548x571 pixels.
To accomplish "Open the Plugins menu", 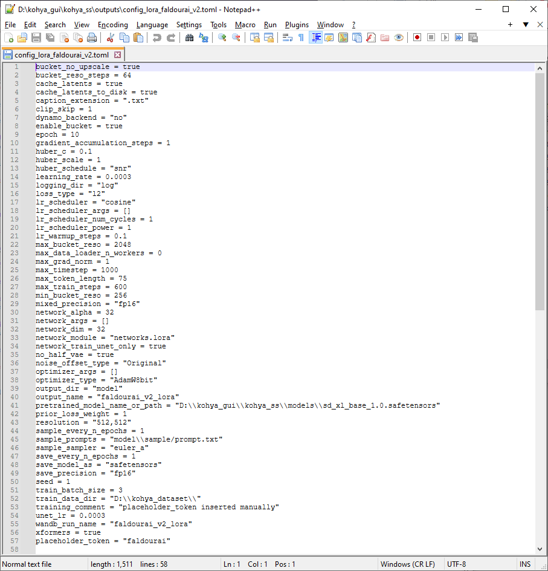I will pos(297,25).
